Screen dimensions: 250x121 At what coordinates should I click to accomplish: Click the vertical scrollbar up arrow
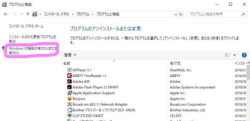(x=248, y=63)
